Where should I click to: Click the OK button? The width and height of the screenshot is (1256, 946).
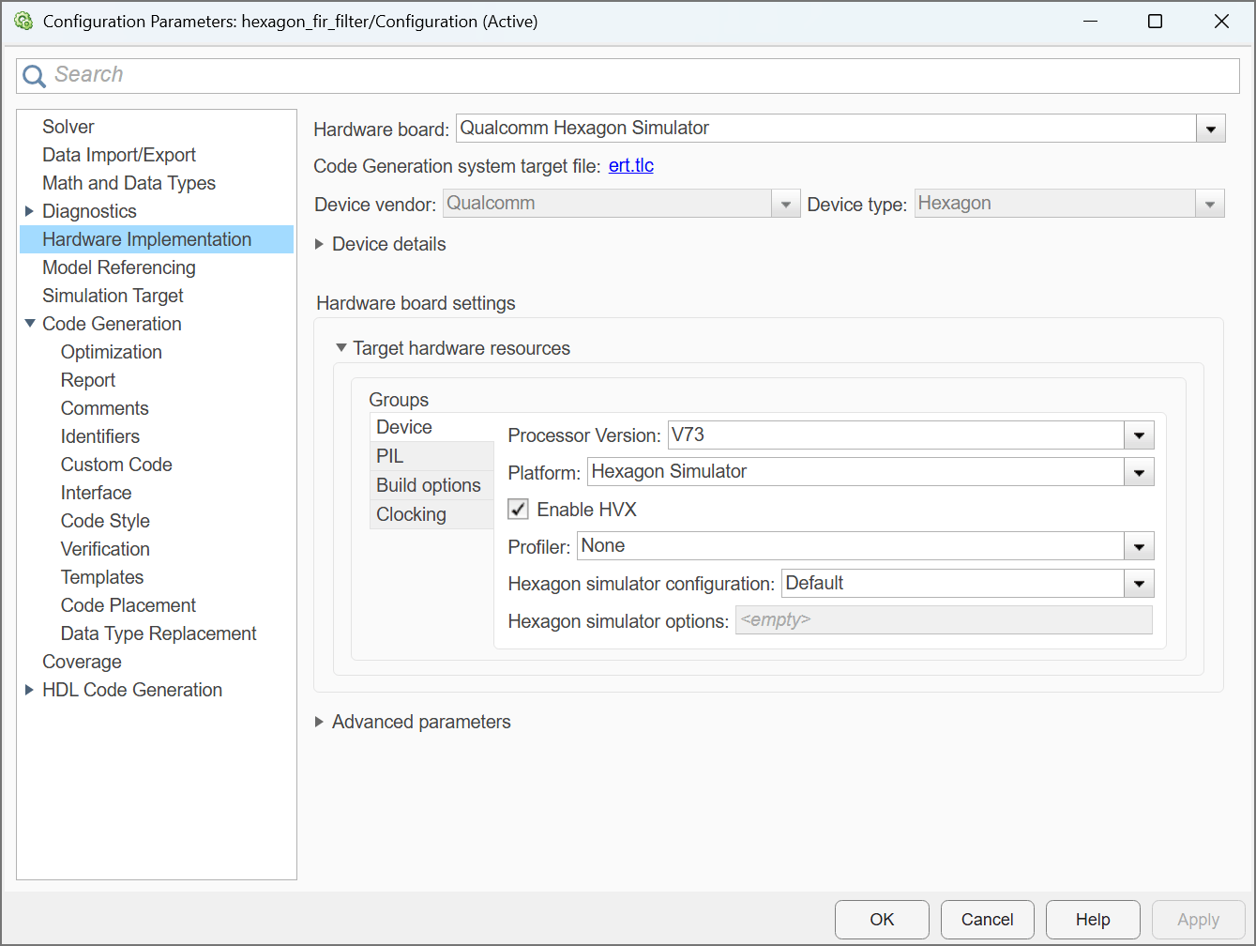click(x=882, y=920)
